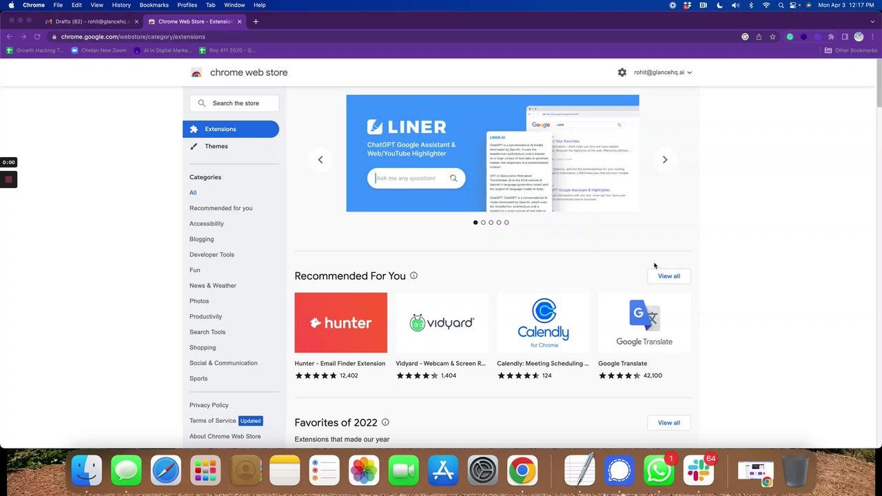Screen dimensions: 882x496
Task: Open the Vidyard extension card
Action: pyautogui.click(x=442, y=336)
